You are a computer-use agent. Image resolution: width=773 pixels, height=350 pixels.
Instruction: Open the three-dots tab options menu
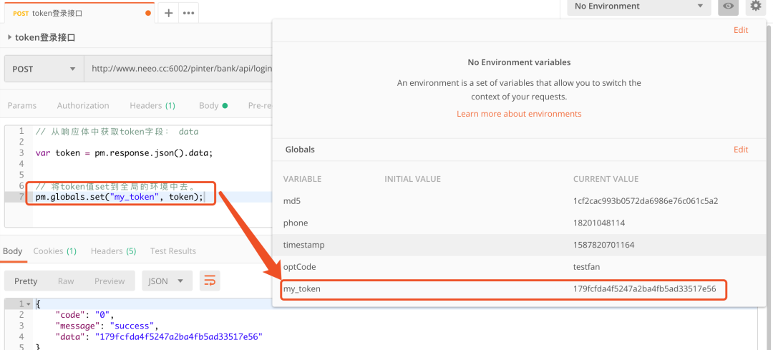189,13
